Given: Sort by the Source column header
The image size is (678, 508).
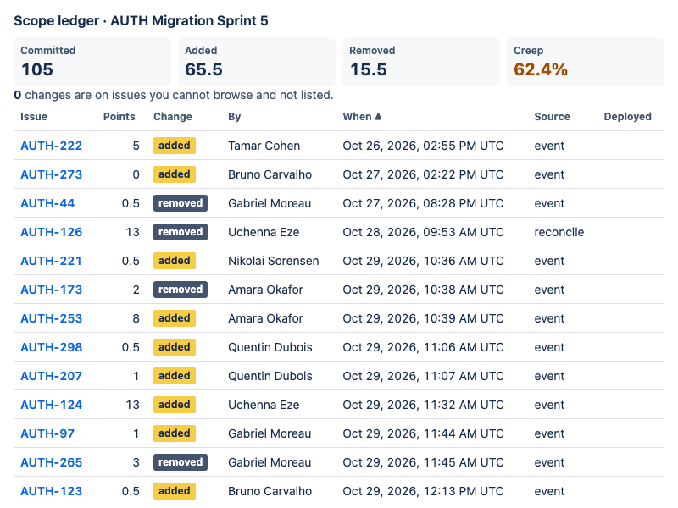Looking at the screenshot, I should (552, 117).
